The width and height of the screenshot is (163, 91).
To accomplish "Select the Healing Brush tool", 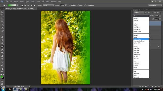I will tap(2, 31).
